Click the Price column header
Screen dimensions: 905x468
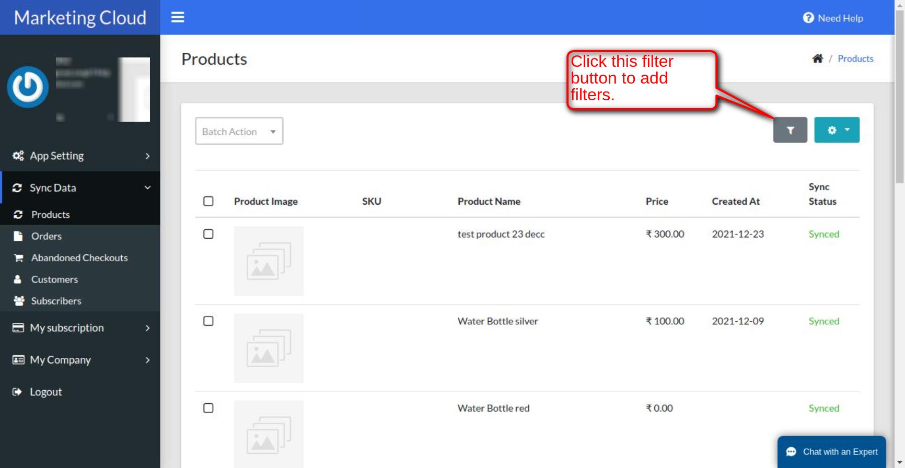pos(657,201)
